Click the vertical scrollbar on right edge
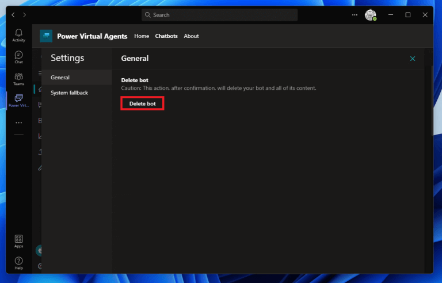The height and width of the screenshot is (283, 442). click(432, 101)
